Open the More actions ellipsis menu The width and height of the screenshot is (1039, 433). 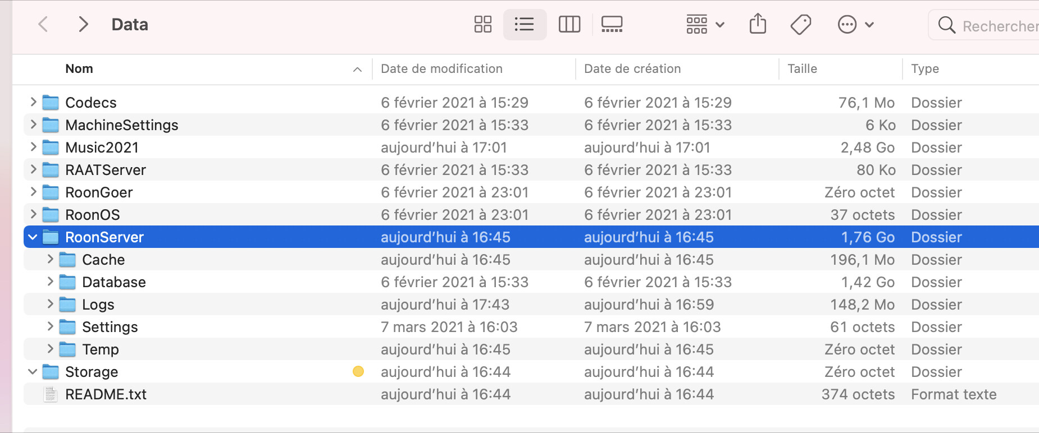pos(855,24)
